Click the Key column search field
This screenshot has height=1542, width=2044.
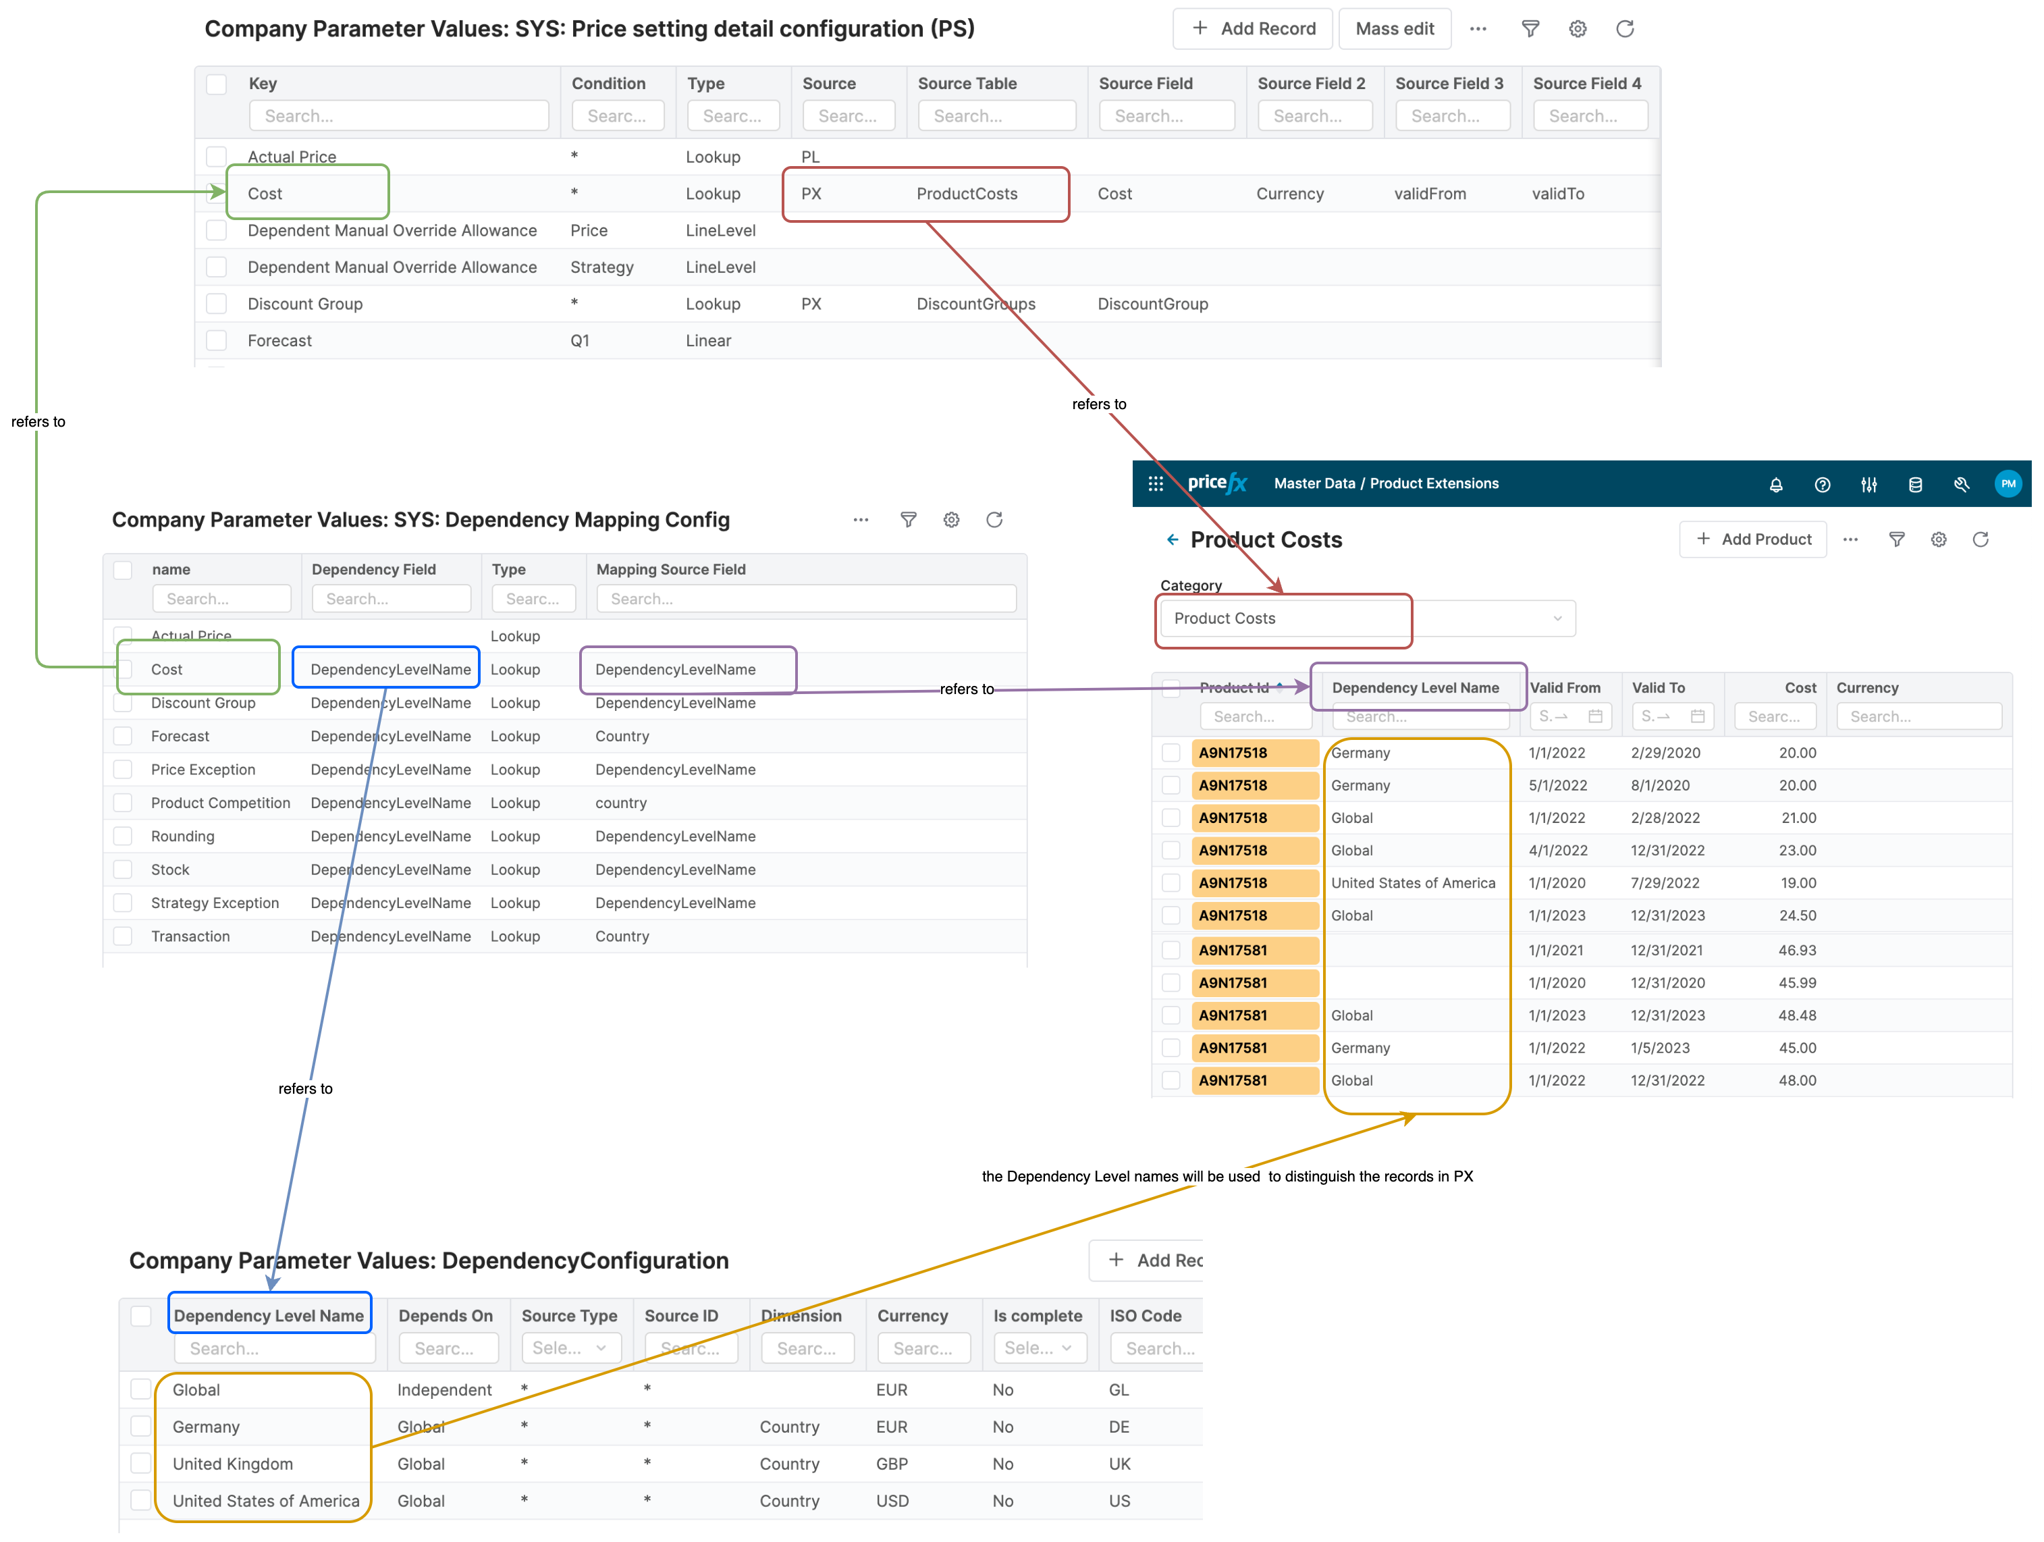(x=398, y=115)
